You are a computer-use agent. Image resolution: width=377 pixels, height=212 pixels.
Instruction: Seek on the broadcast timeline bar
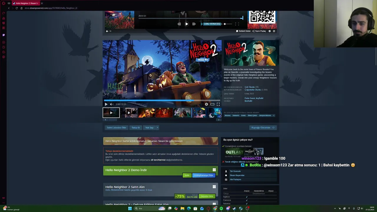point(191,18)
